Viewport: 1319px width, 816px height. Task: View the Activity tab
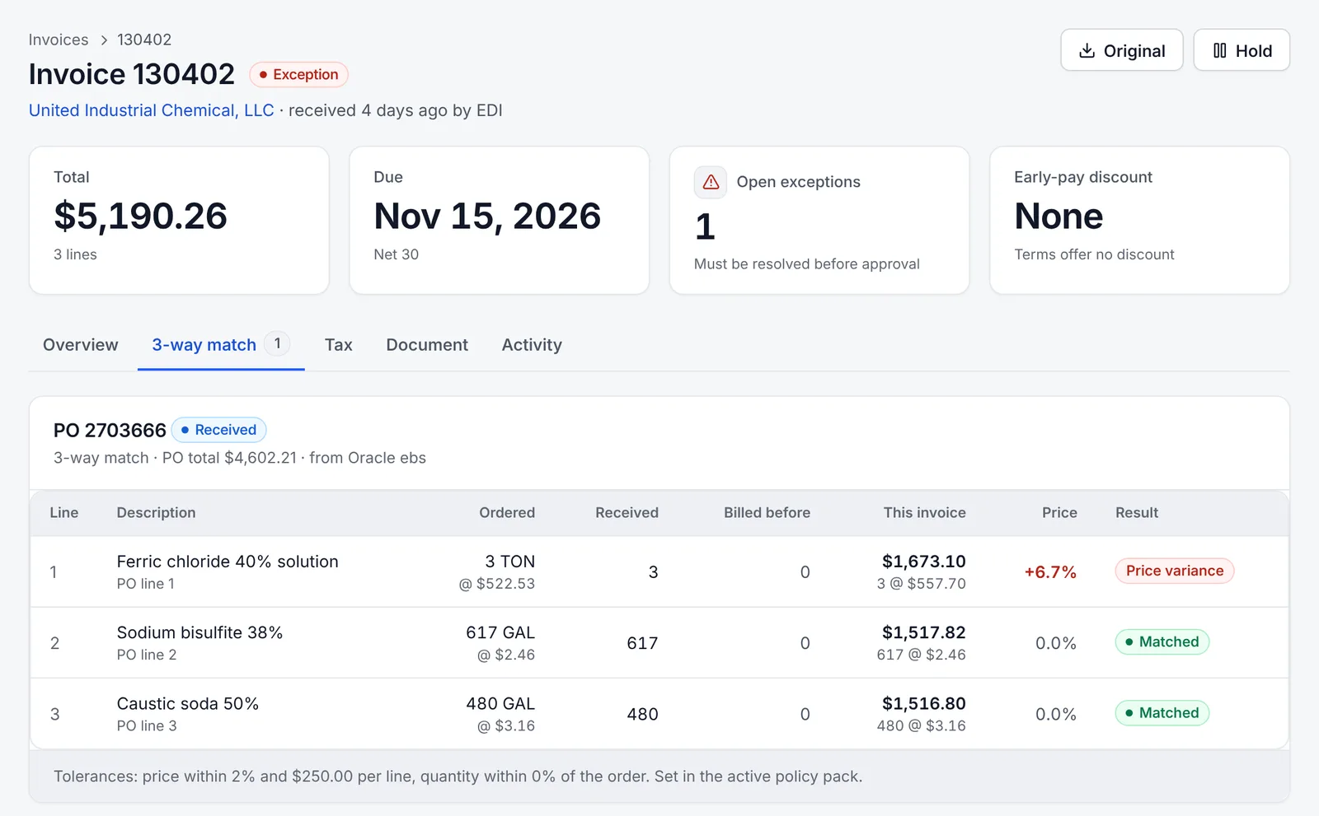(x=532, y=345)
